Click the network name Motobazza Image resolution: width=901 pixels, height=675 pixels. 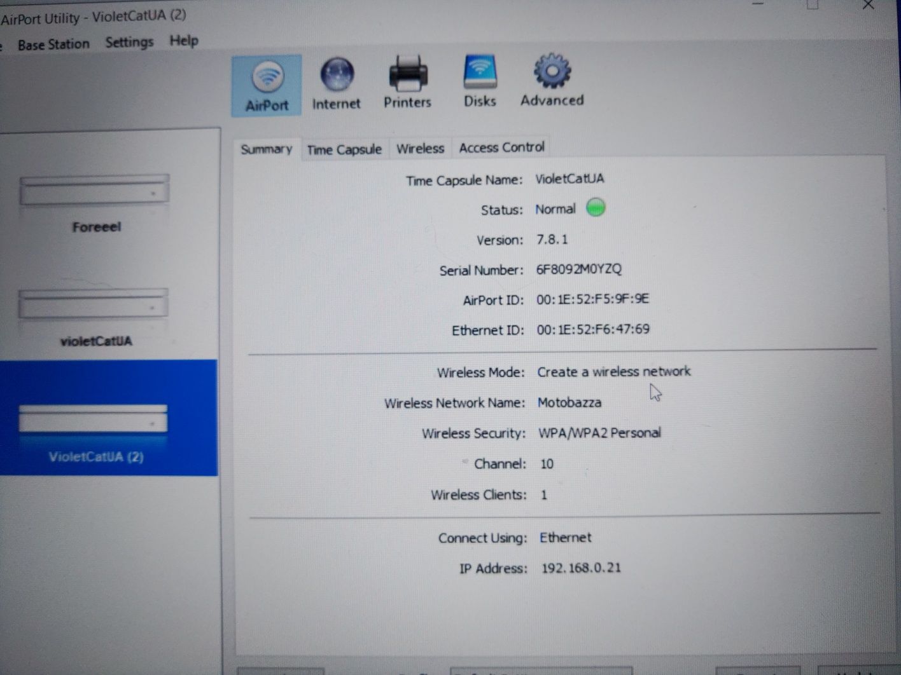click(569, 402)
